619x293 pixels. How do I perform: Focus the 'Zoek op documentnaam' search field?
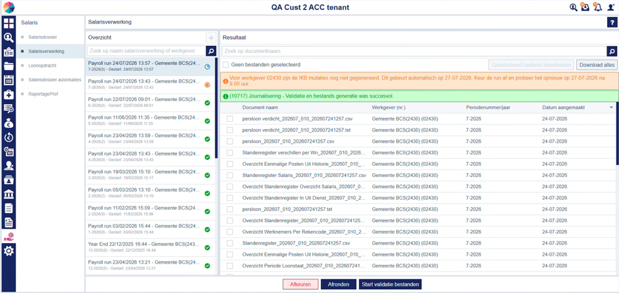(x=414, y=51)
